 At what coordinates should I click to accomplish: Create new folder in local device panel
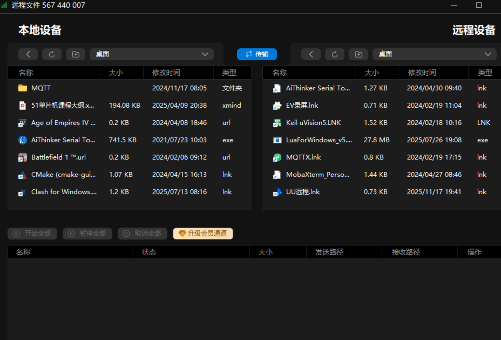coord(76,54)
